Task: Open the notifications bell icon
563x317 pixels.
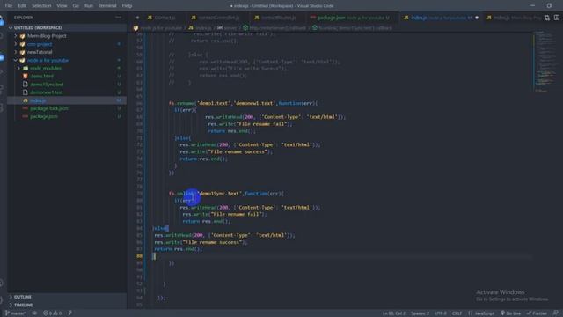Action: (x=556, y=313)
